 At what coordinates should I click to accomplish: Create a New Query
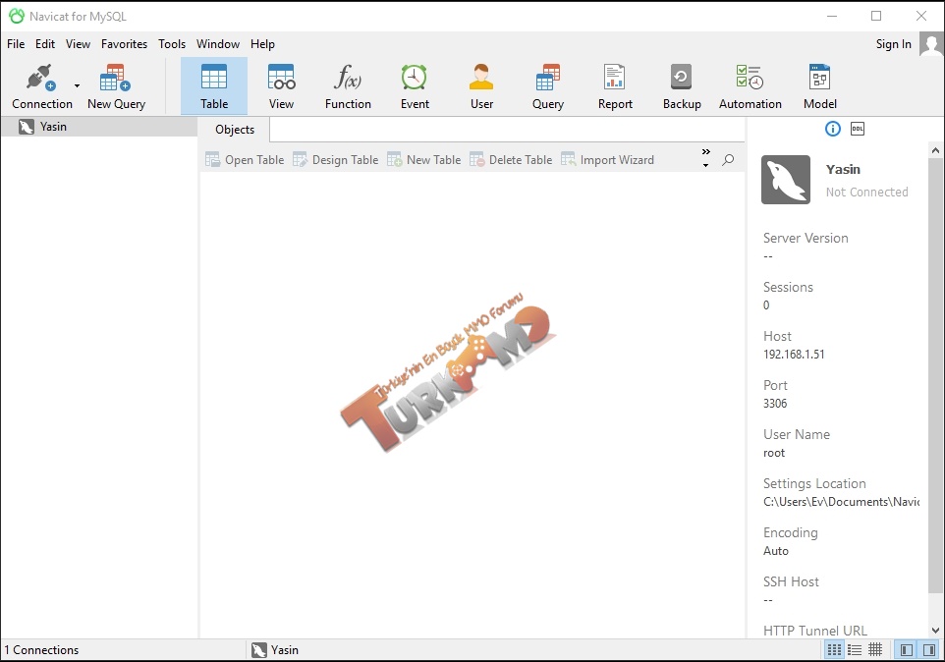click(x=116, y=87)
